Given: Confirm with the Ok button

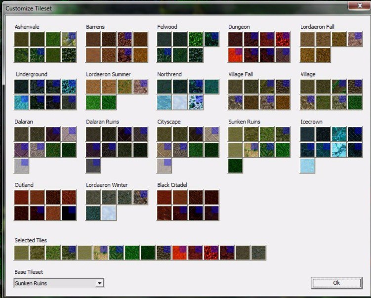Looking at the screenshot, I should [x=336, y=283].
